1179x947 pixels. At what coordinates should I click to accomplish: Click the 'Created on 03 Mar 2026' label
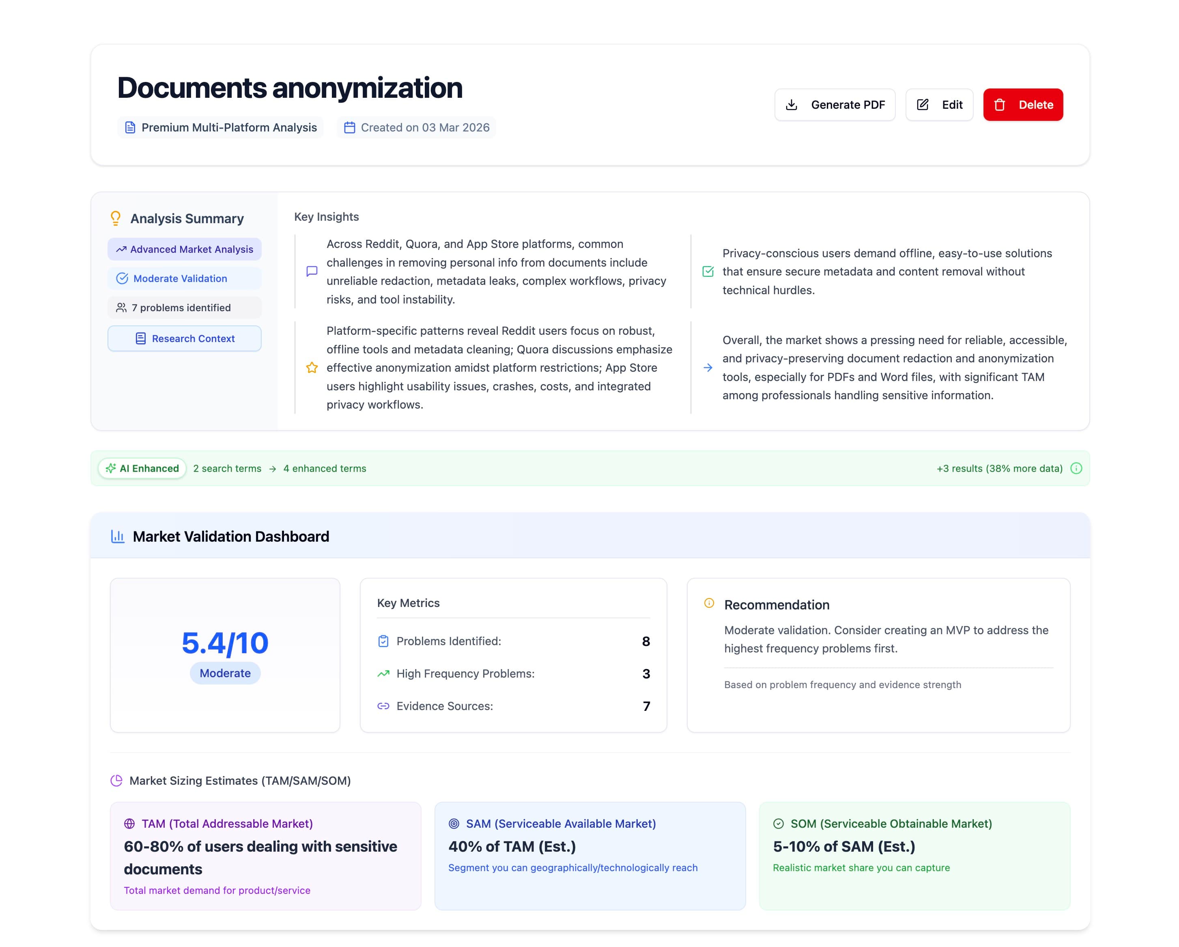[x=425, y=127]
